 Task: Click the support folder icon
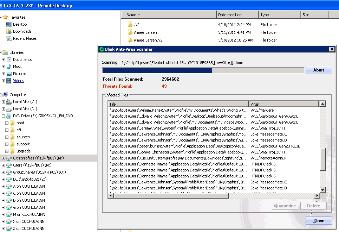[12, 144]
